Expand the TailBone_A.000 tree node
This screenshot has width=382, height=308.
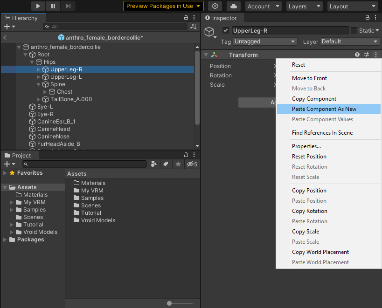(39, 99)
